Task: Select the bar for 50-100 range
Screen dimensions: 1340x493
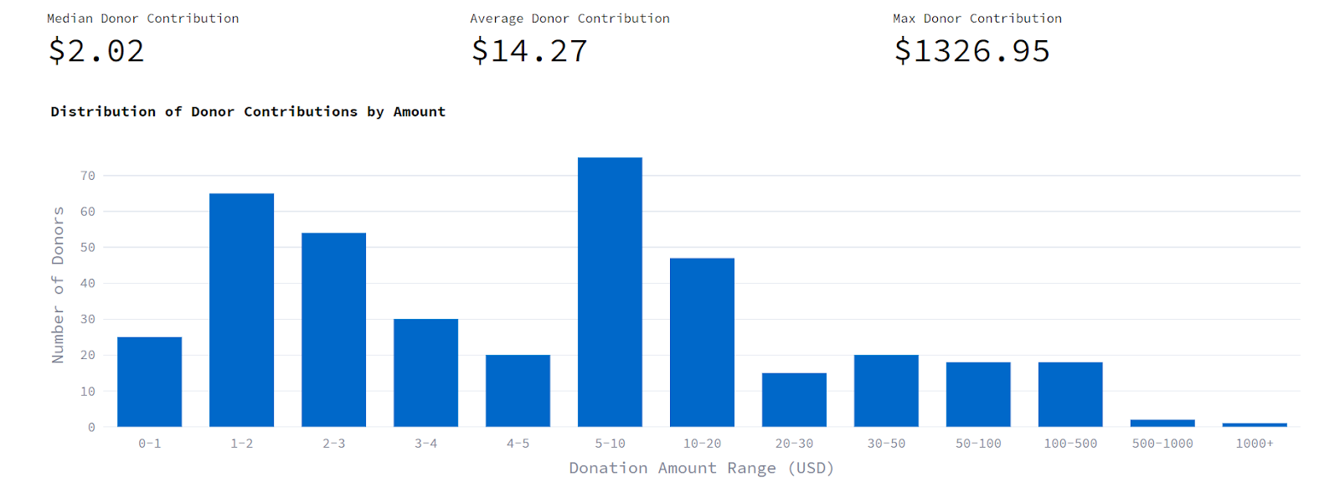Action: click(978, 394)
